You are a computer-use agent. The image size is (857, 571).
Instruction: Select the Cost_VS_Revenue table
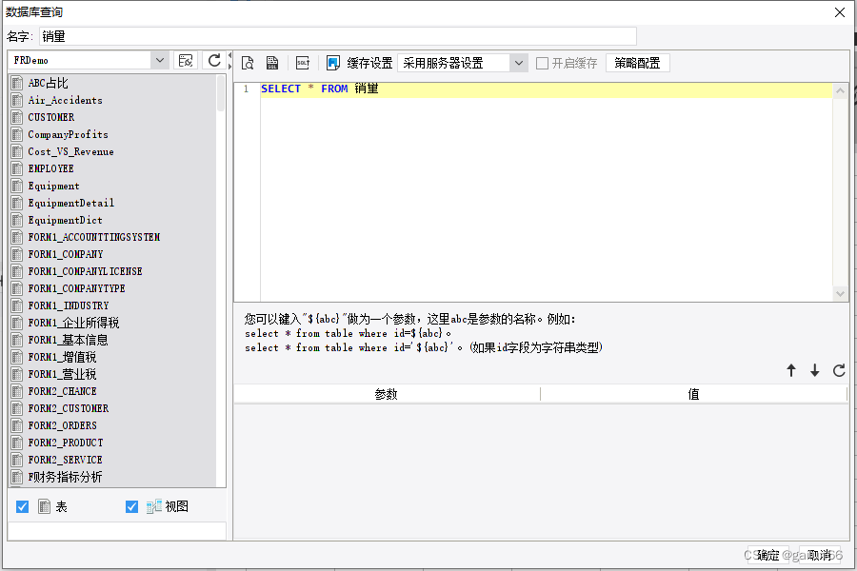70,151
